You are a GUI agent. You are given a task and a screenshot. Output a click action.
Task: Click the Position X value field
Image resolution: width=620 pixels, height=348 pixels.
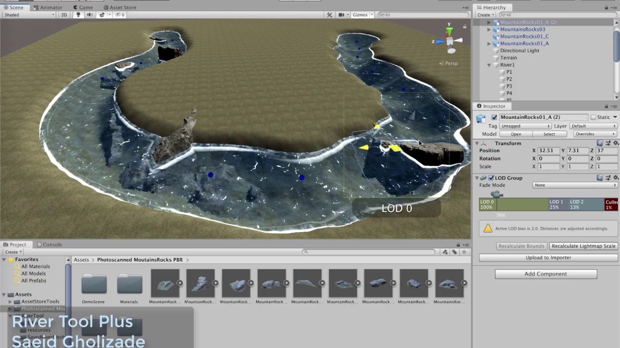tap(548, 151)
